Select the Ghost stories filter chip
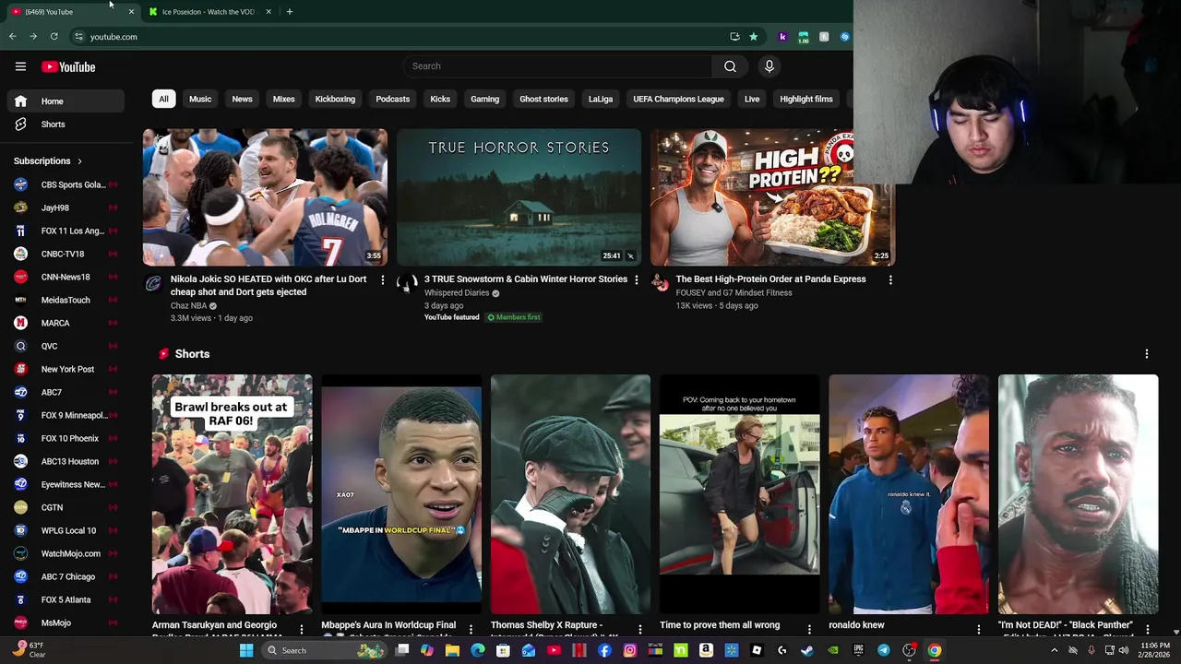 543,99
